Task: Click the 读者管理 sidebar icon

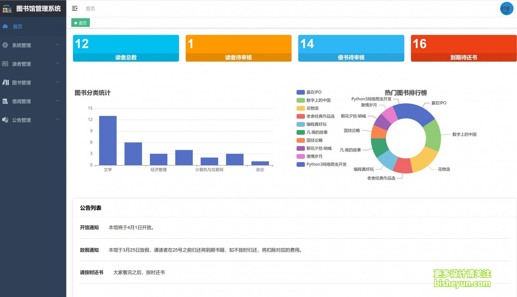Action: pyautogui.click(x=5, y=64)
